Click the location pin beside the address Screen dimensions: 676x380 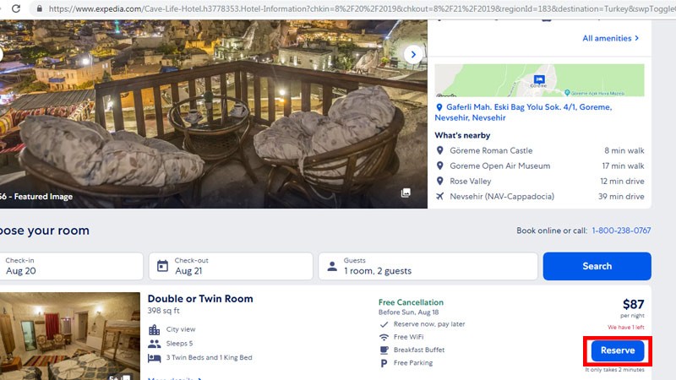(439, 107)
